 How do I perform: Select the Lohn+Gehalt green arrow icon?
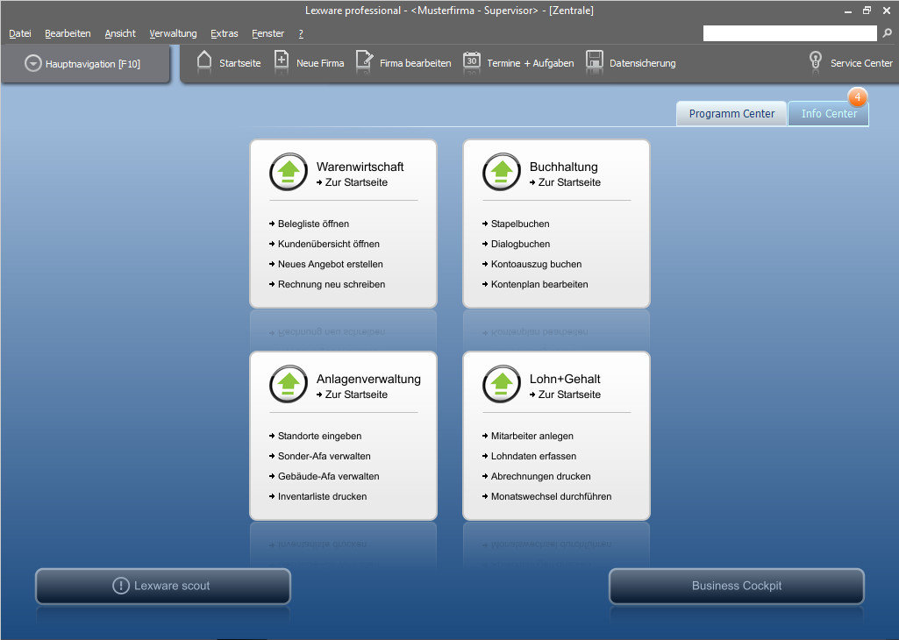click(x=501, y=384)
